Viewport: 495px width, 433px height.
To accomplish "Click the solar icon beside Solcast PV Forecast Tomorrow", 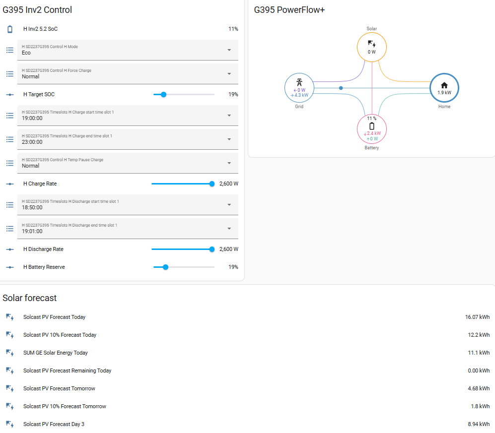I will (10, 388).
